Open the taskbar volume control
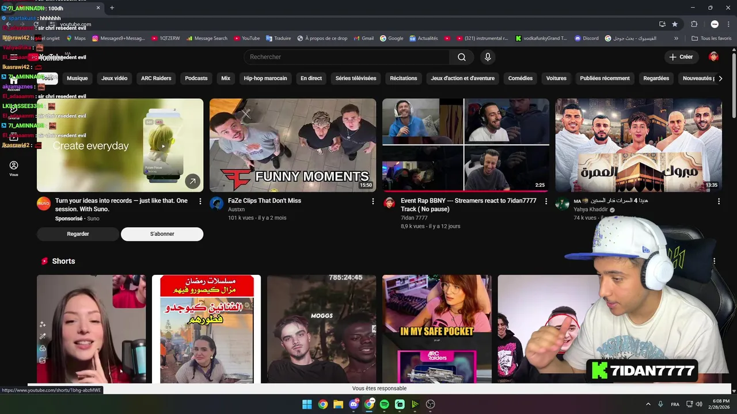This screenshot has height=414, width=737. pos(698,404)
